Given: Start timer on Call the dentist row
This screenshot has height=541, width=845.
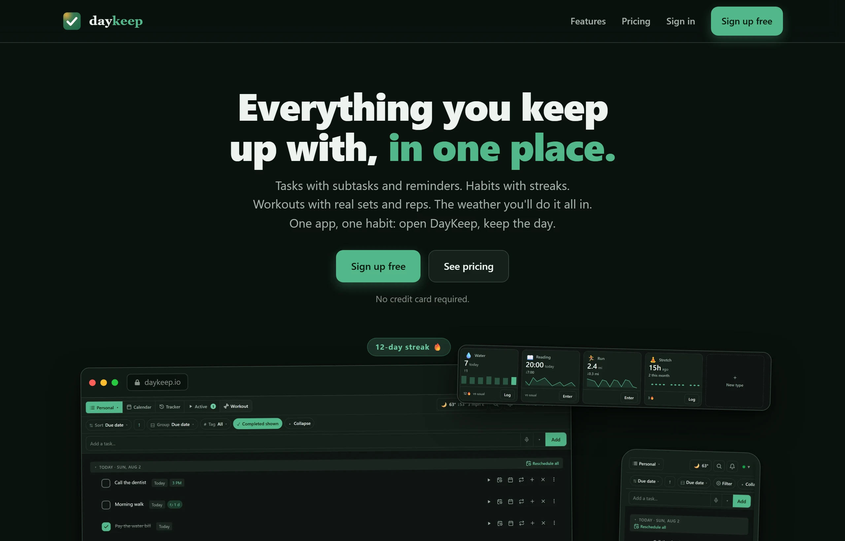Looking at the screenshot, I should [x=489, y=480].
